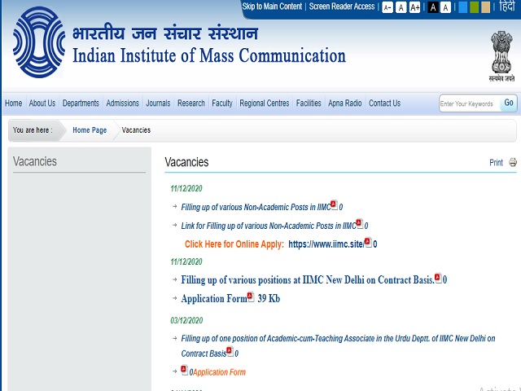The image size is (521, 391).
Task: Switch language to Hindi
Action: tap(507, 7)
